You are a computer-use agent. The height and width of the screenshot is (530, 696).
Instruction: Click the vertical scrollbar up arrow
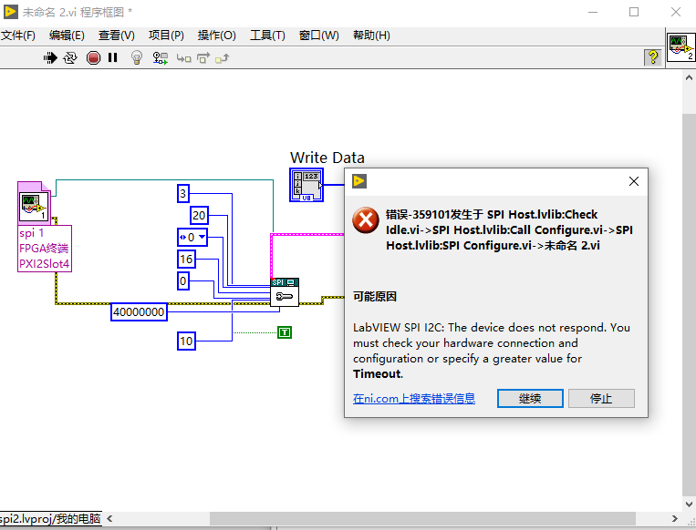[689, 77]
